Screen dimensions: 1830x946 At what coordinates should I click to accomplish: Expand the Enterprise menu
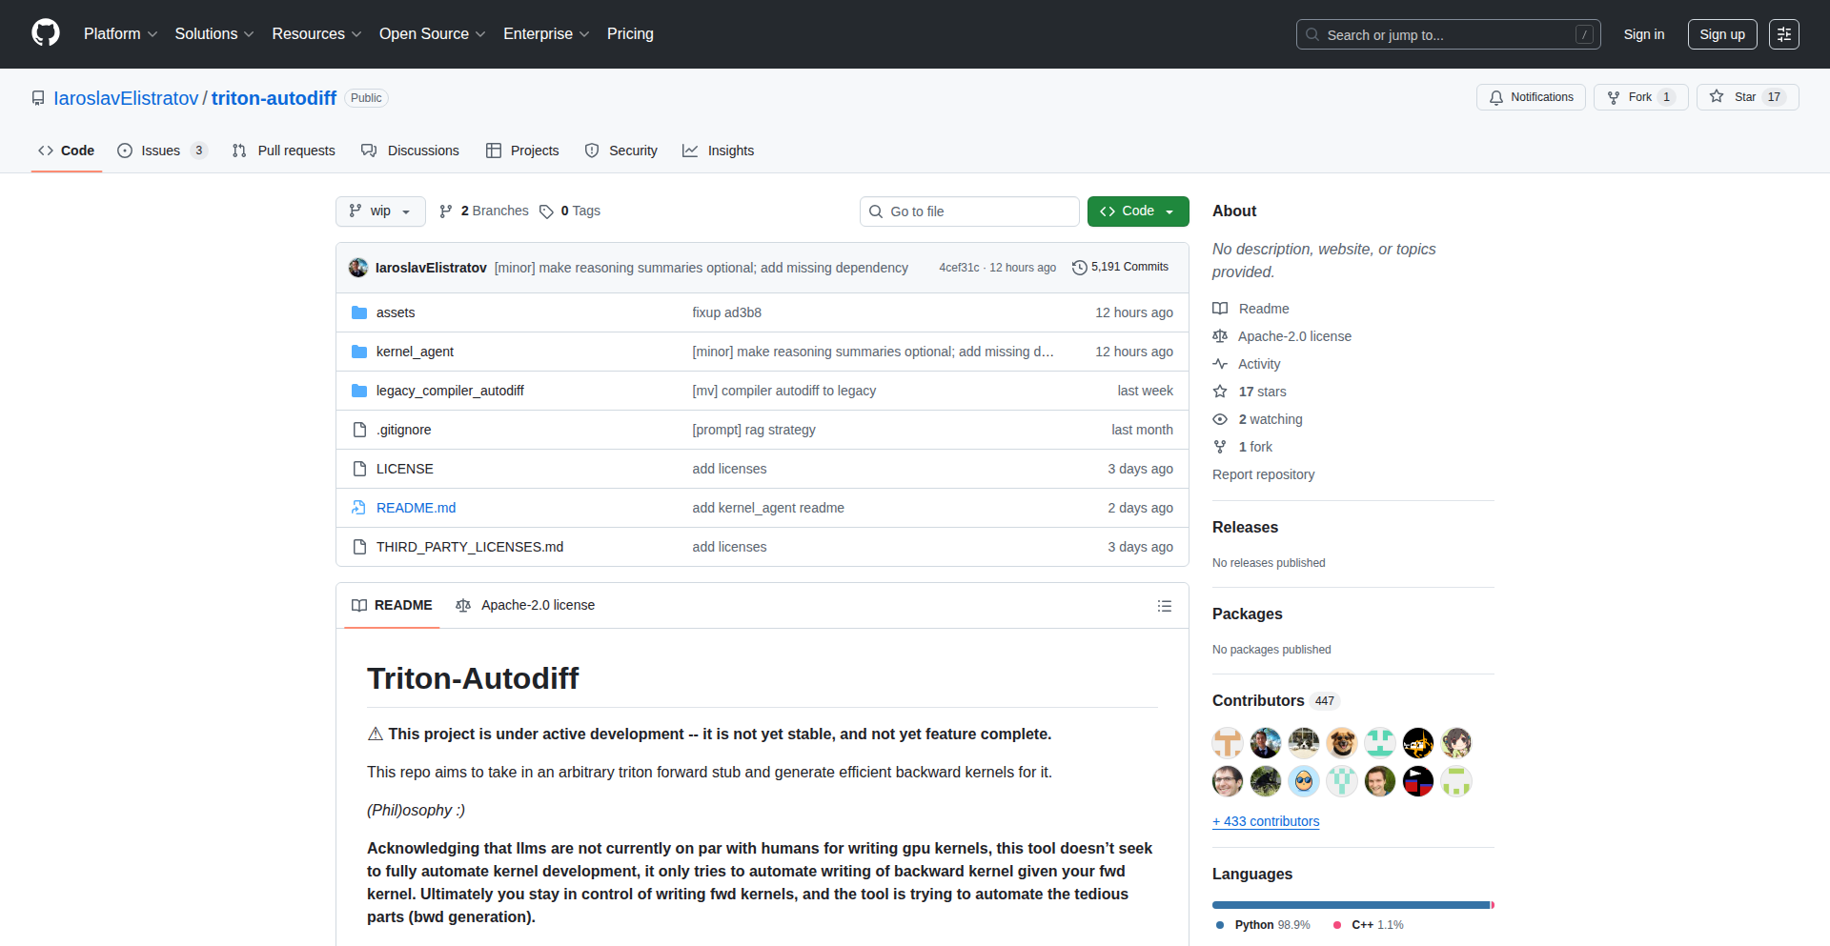(x=546, y=34)
